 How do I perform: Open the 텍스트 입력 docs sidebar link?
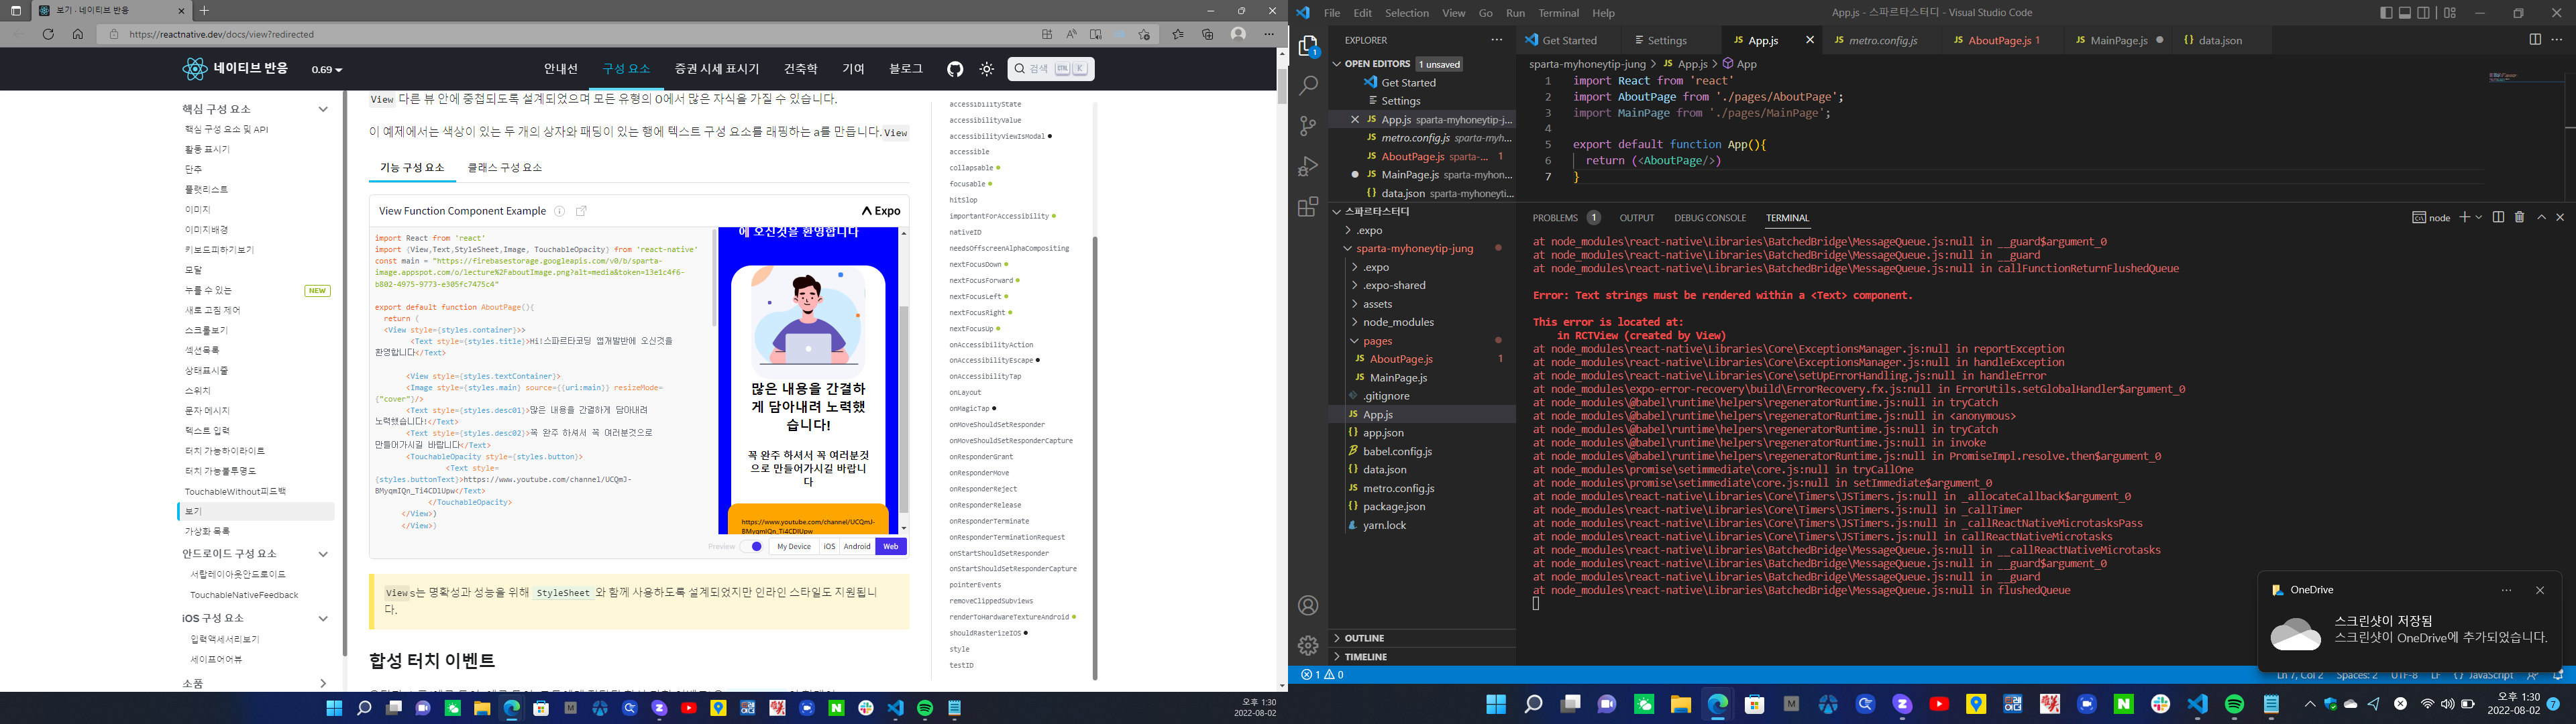coord(207,431)
